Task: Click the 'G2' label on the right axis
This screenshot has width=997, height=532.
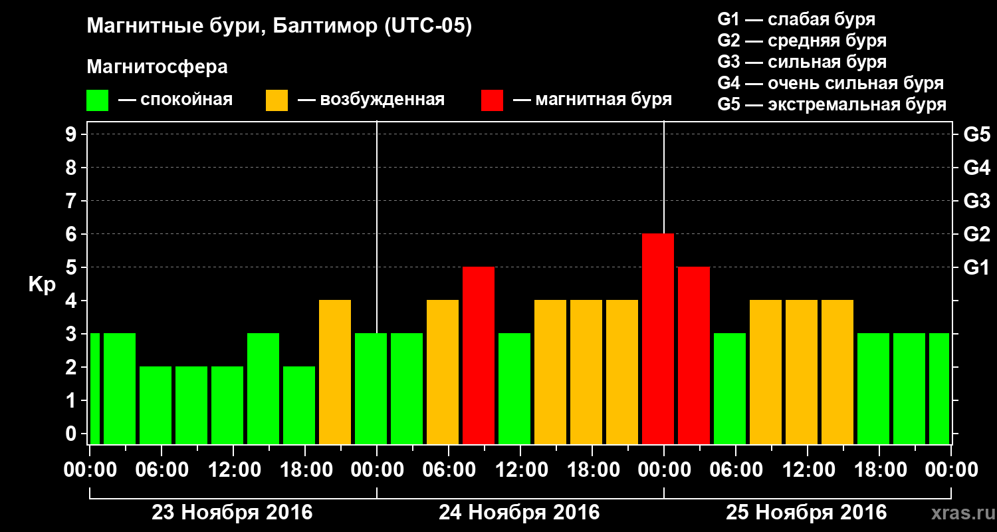Action: coord(976,234)
